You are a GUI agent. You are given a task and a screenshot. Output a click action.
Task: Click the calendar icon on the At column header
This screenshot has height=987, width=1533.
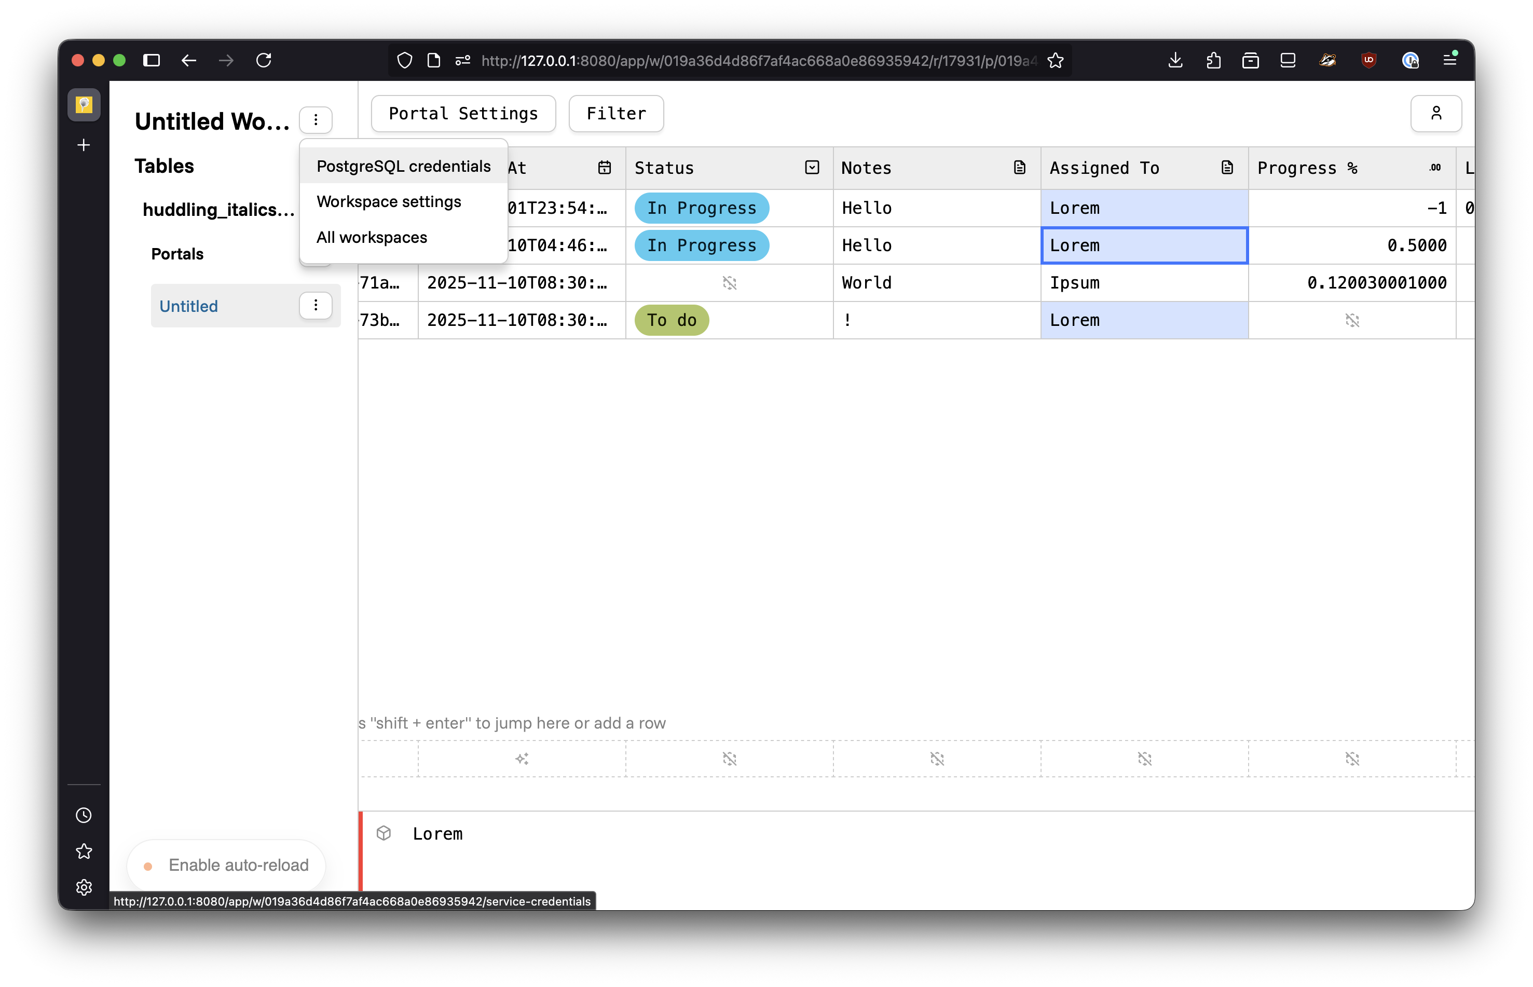click(x=605, y=167)
